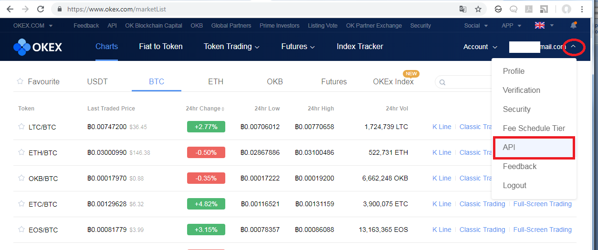Open Global Partners link
This screenshot has height=250, width=598.
tap(231, 26)
